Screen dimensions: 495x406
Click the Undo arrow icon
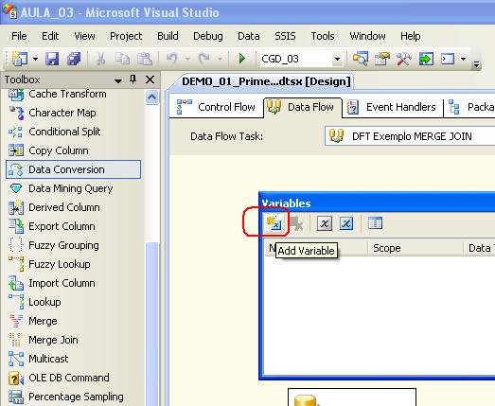point(172,59)
